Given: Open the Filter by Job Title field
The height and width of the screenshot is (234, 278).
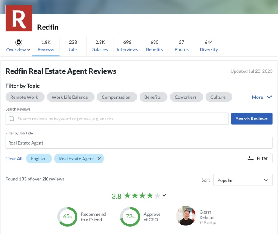Looking at the screenshot, I should point(139,143).
